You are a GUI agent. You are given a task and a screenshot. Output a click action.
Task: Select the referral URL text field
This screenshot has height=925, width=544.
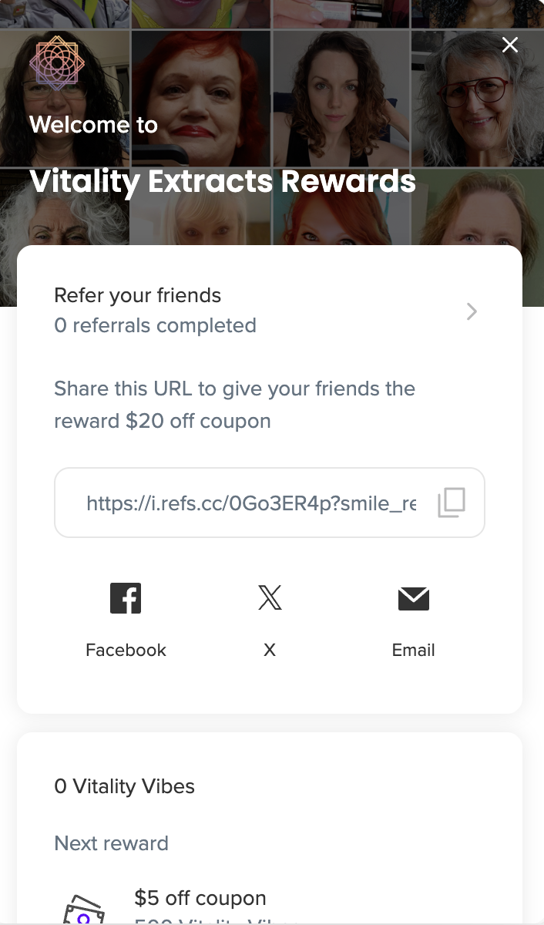coord(270,503)
